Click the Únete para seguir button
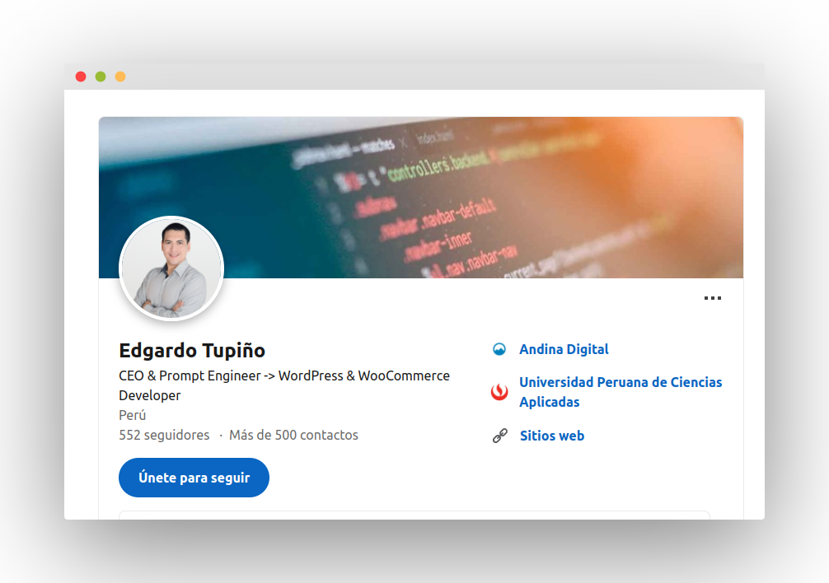The height and width of the screenshot is (583, 829). click(x=194, y=478)
